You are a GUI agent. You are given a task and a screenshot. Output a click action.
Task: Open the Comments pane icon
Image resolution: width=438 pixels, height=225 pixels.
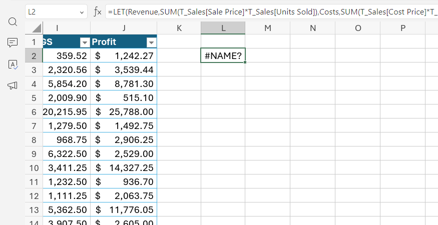[x=13, y=42]
